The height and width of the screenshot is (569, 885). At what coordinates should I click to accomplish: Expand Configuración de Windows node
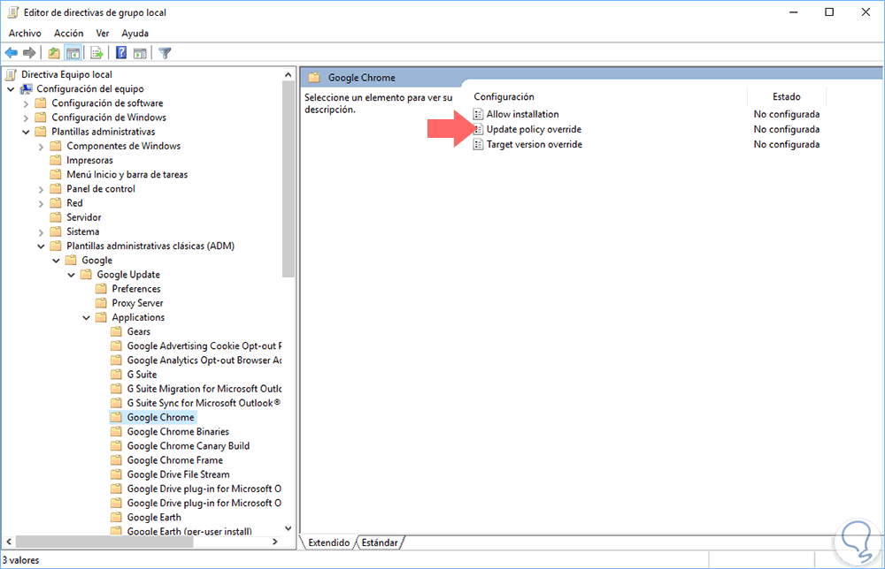coord(26,118)
